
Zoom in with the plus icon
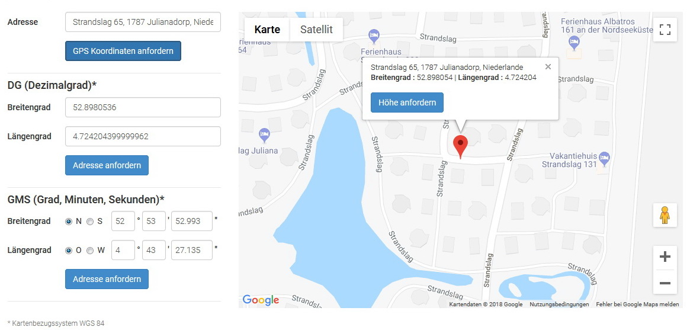click(x=665, y=257)
